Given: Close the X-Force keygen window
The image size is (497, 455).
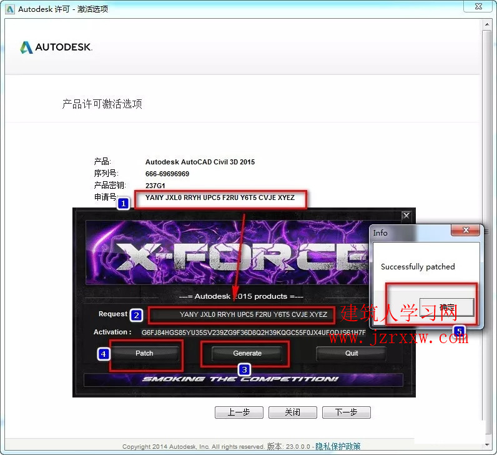Looking at the screenshot, I should pyautogui.click(x=406, y=216).
